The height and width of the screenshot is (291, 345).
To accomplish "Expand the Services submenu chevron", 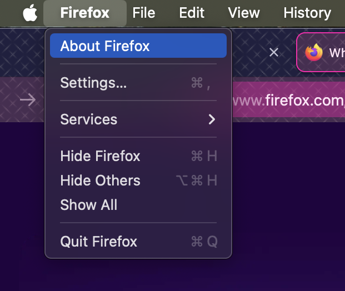I will point(212,119).
